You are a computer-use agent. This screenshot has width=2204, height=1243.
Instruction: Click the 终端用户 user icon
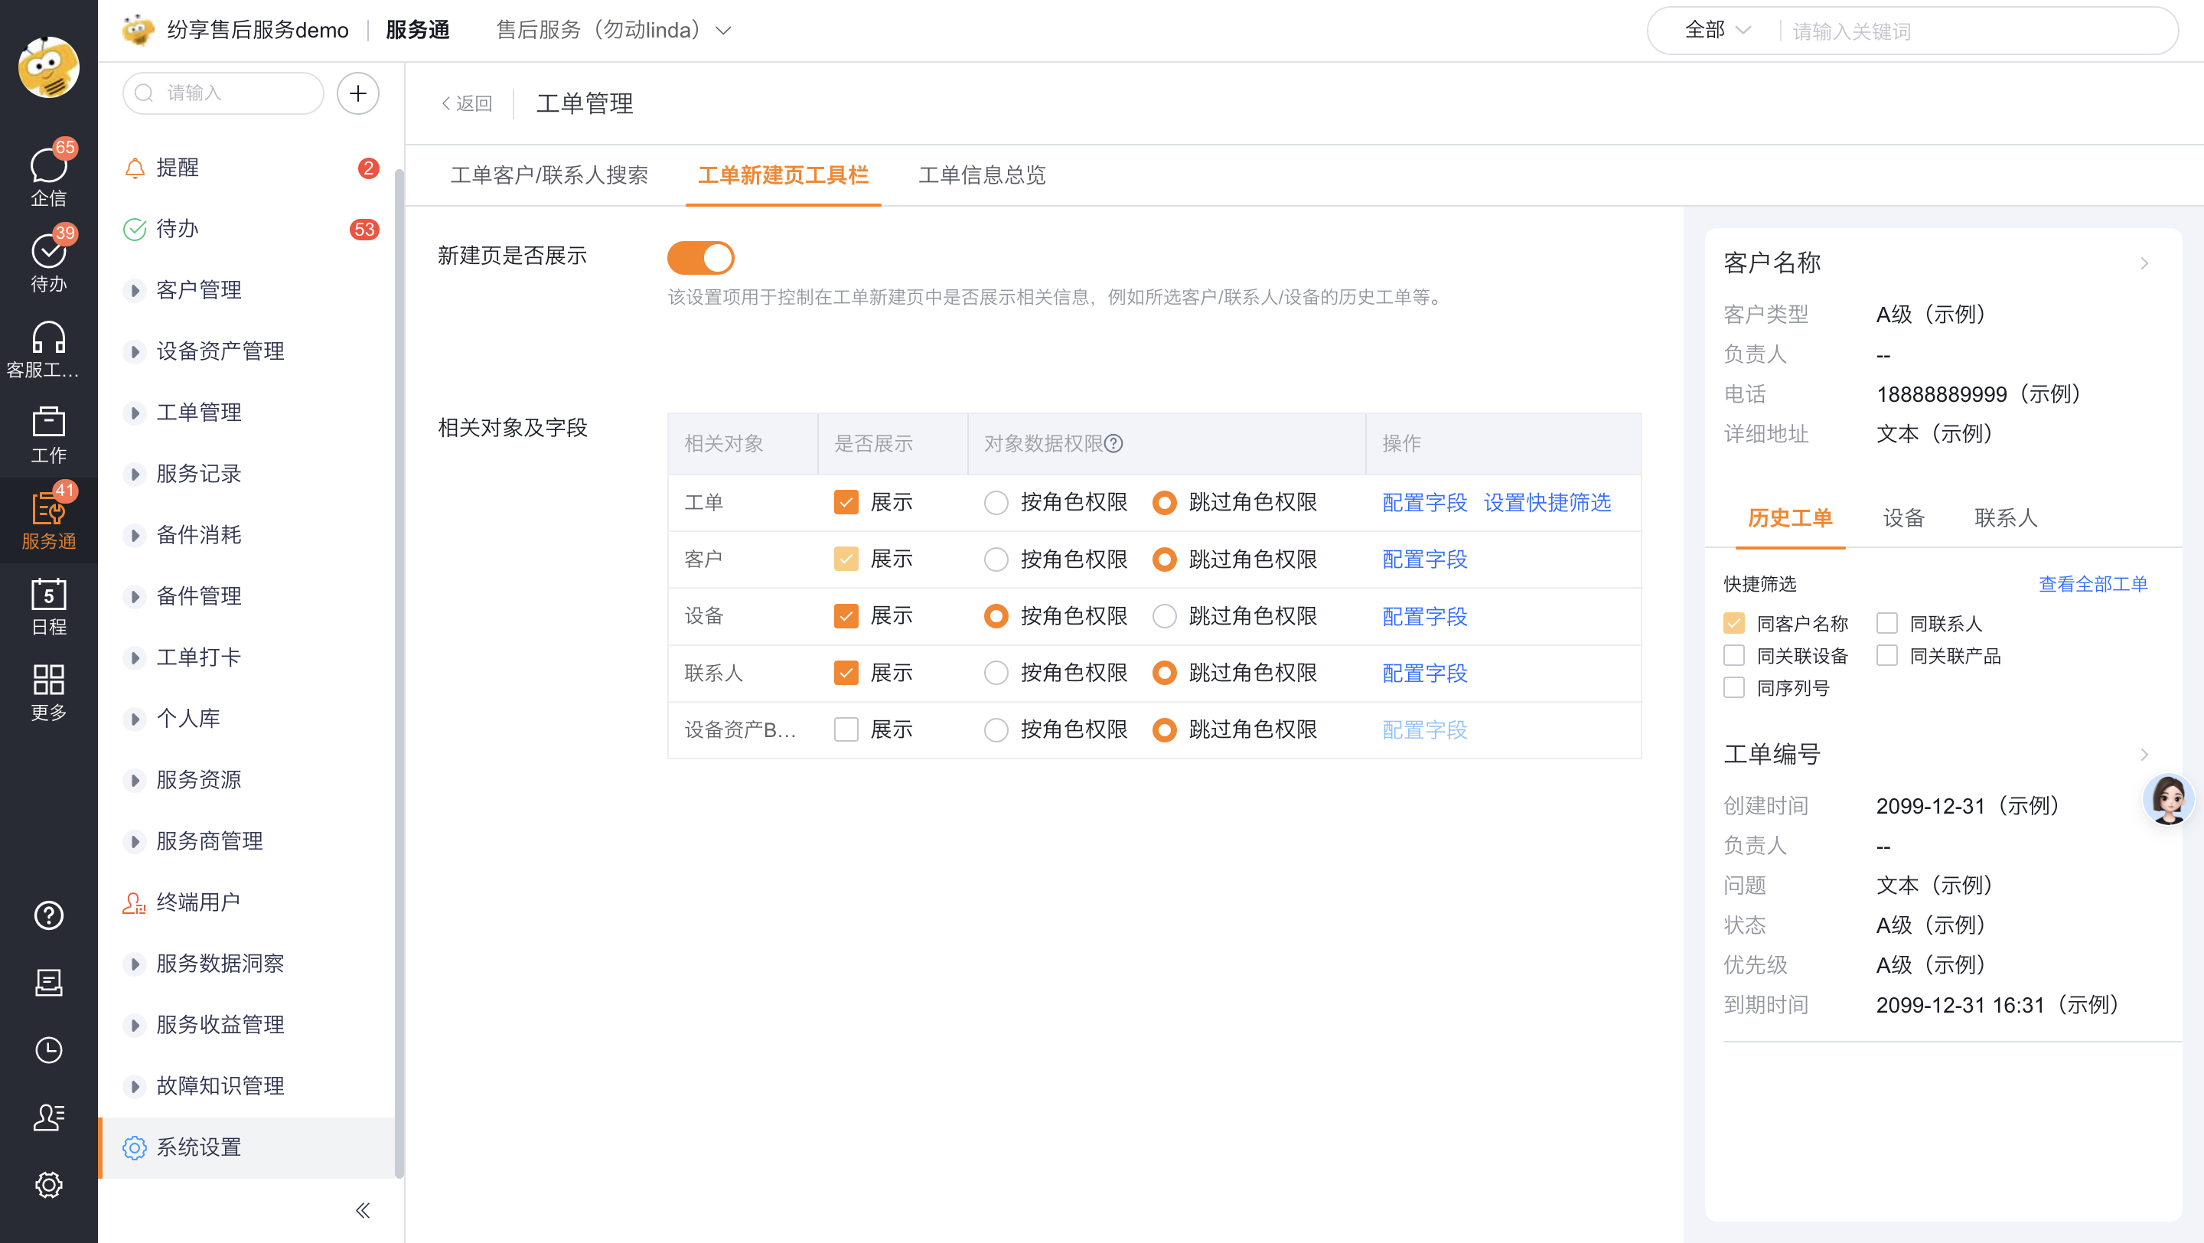tap(135, 902)
